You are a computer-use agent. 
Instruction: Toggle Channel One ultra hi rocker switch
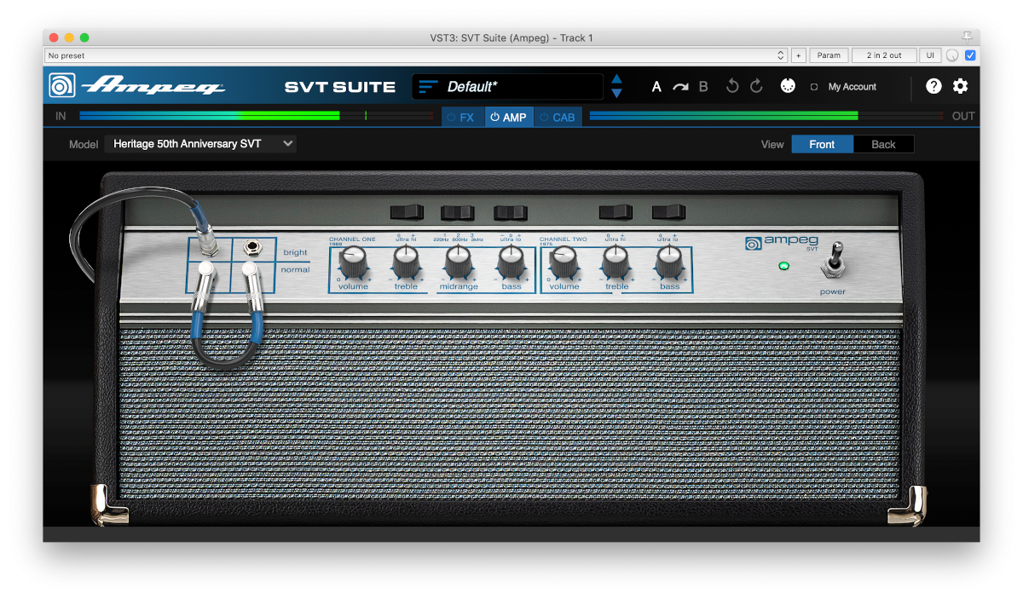tap(406, 211)
